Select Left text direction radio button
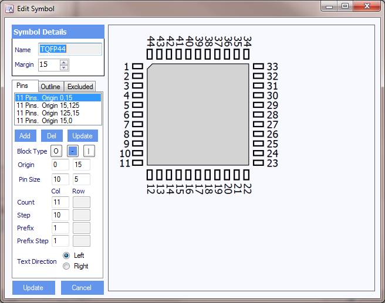 pos(66,256)
